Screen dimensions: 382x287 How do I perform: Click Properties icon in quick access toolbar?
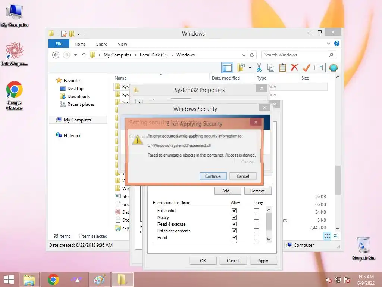point(64,33)
